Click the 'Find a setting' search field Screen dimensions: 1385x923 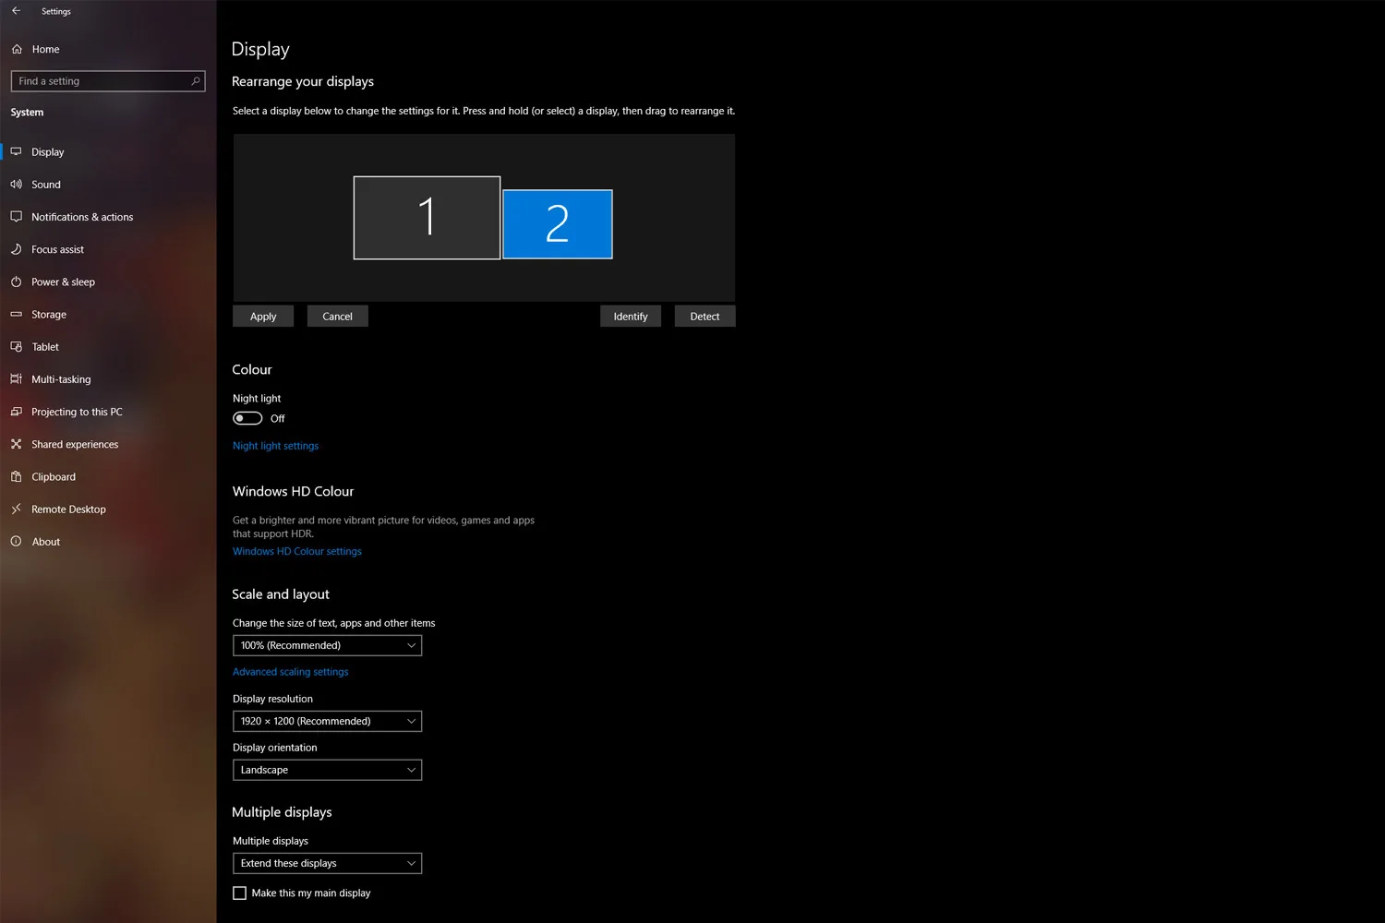point(100,81)
